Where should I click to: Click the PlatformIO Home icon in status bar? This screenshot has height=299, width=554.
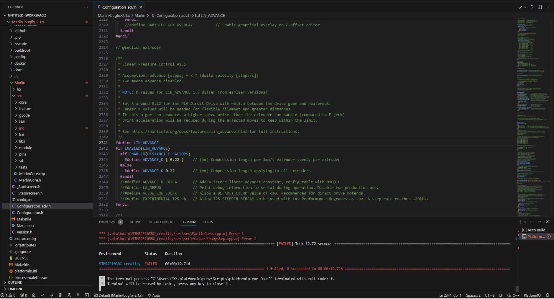[34, 295]
